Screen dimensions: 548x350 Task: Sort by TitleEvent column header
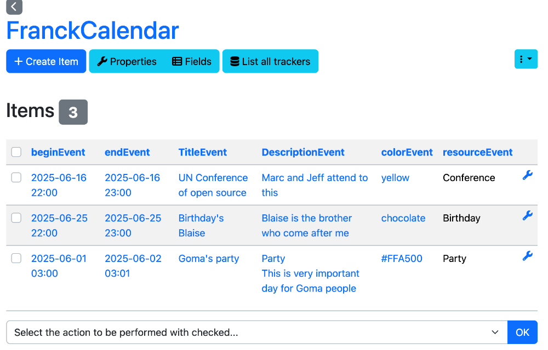pos(202,153)
